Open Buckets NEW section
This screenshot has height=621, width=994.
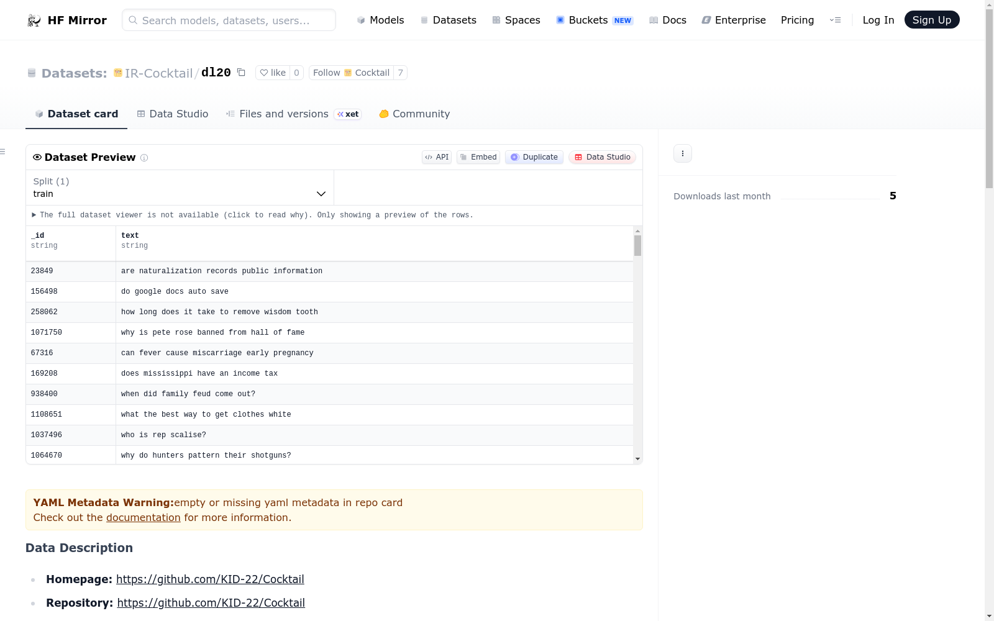pyautogui.click(x=595, y=20)
